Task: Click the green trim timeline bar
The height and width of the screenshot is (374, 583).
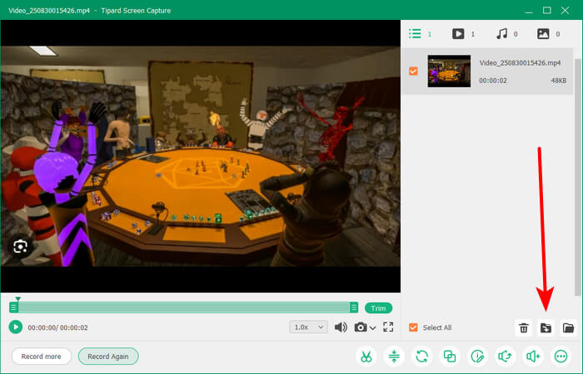Action: (183, 308)
